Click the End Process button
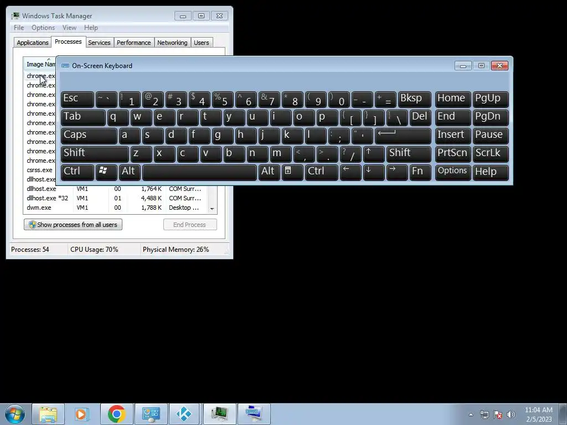The image size is (567, 425). point(190,225)
